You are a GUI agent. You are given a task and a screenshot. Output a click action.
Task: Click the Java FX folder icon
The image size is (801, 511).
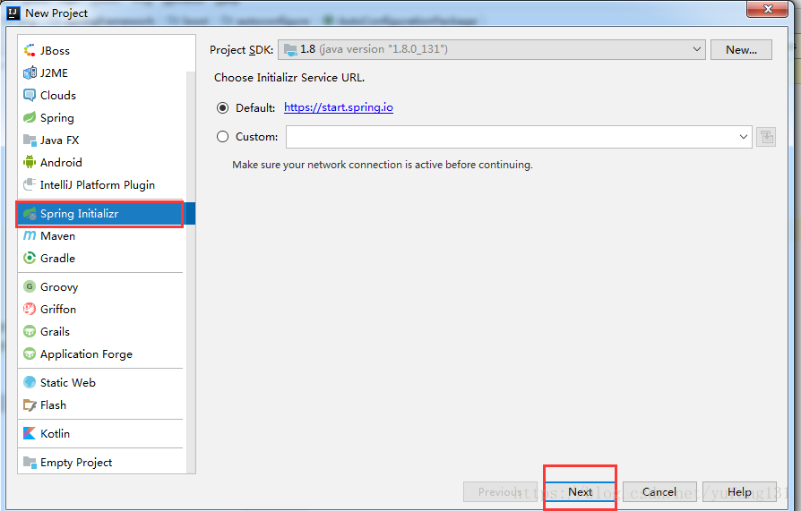pyautogui.click(x=30, y=140)
